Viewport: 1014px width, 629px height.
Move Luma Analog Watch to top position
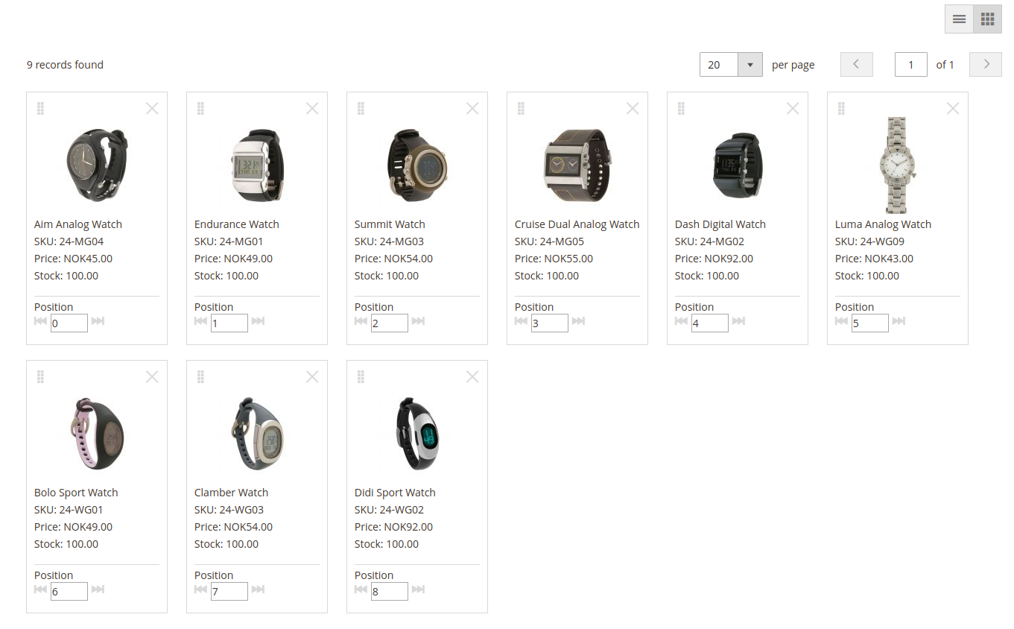841,321
